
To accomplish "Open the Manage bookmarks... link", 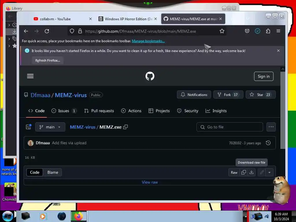I will [x=148, y=41].
